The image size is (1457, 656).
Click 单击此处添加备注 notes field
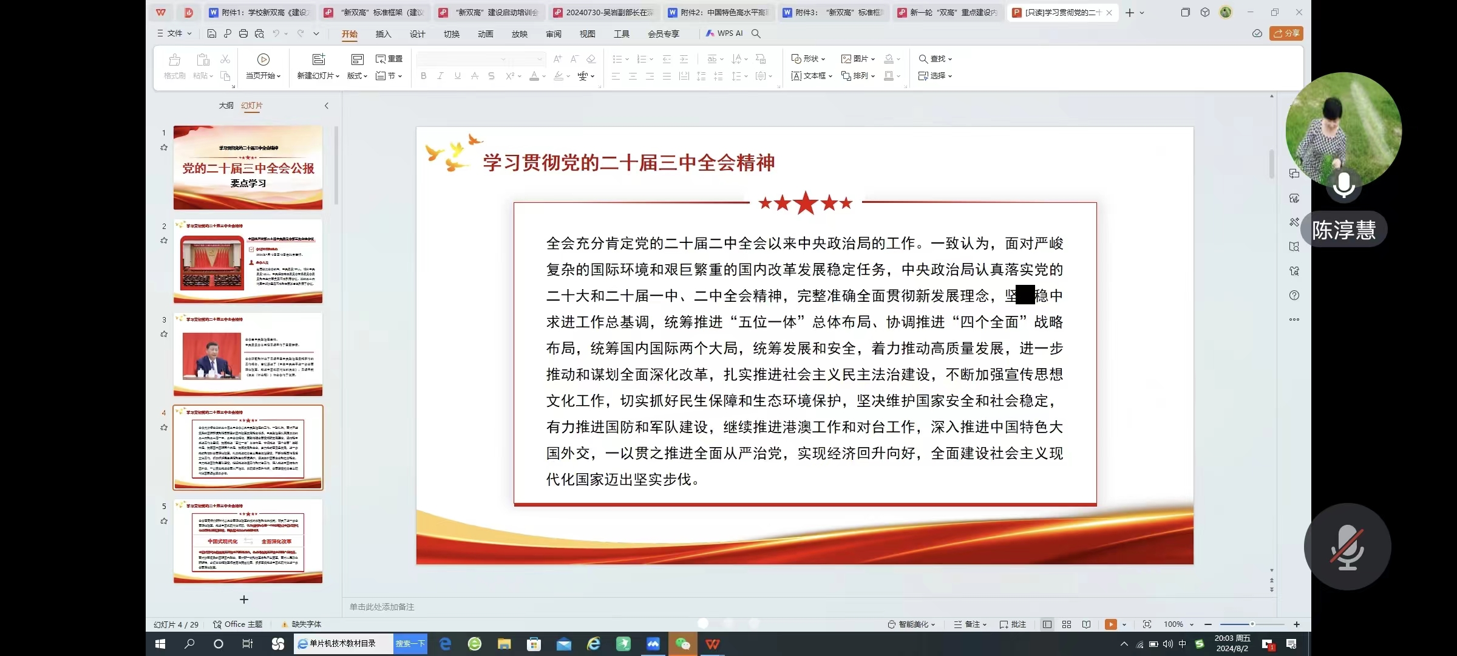[x=382, y=607]
